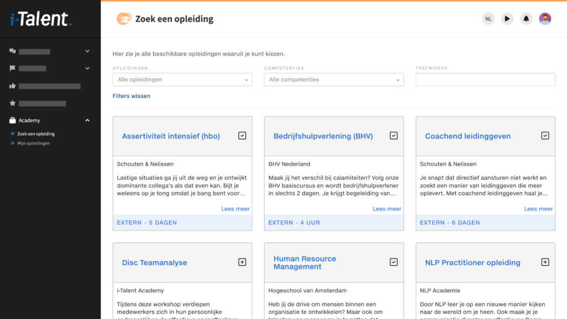Viewport: 567px width, 319px height.
Task: Click the 'EXTERN - 4 UUR' label
Action: coord(294,223)
